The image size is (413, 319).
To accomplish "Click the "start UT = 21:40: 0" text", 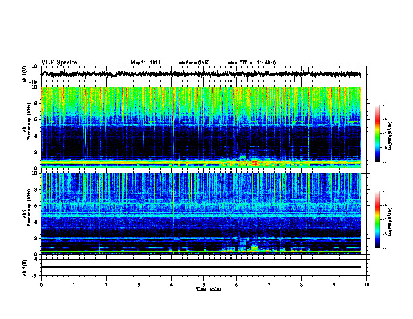I will coord(252,63).
